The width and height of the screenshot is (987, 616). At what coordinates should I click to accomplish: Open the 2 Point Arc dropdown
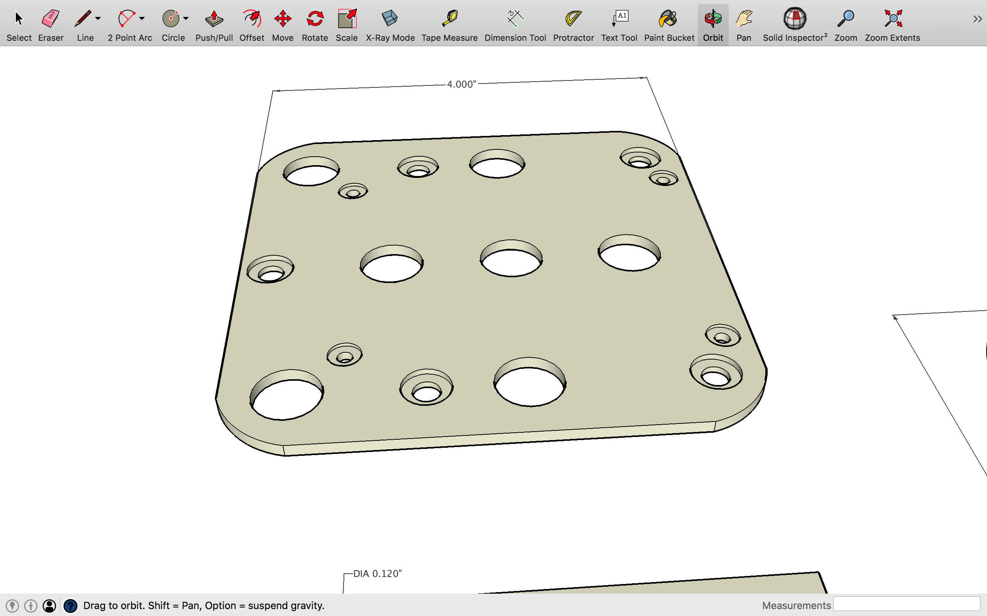(141, 18)
